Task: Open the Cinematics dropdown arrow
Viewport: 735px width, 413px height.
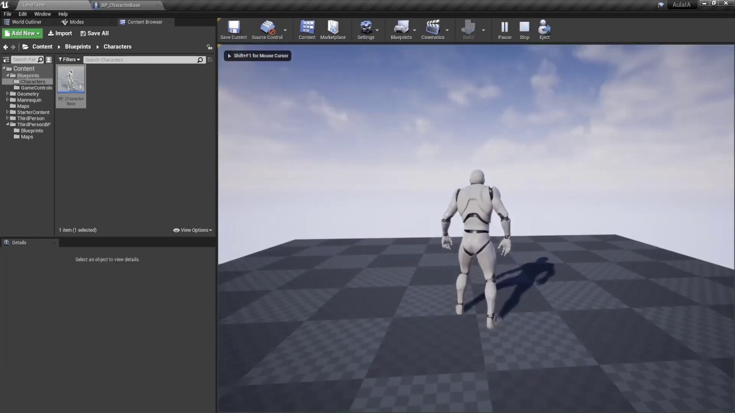Action: click(x=447, y=30)
